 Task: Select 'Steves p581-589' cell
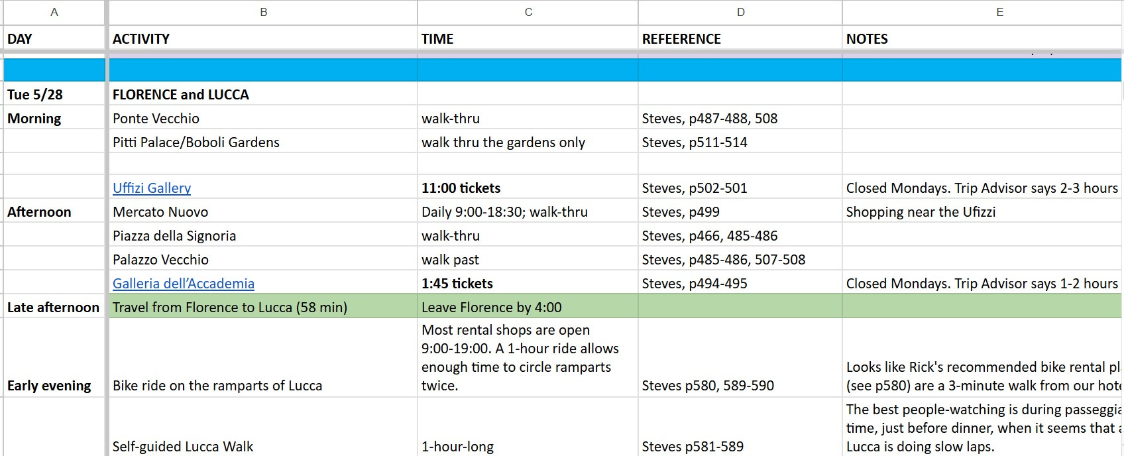pos(740,427)
